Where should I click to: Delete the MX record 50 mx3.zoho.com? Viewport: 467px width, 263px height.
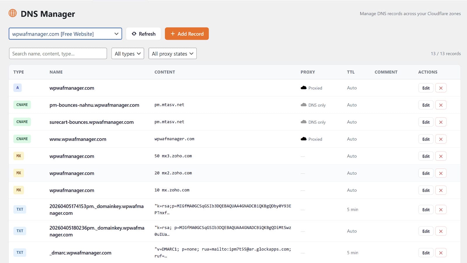pos(441,156)
